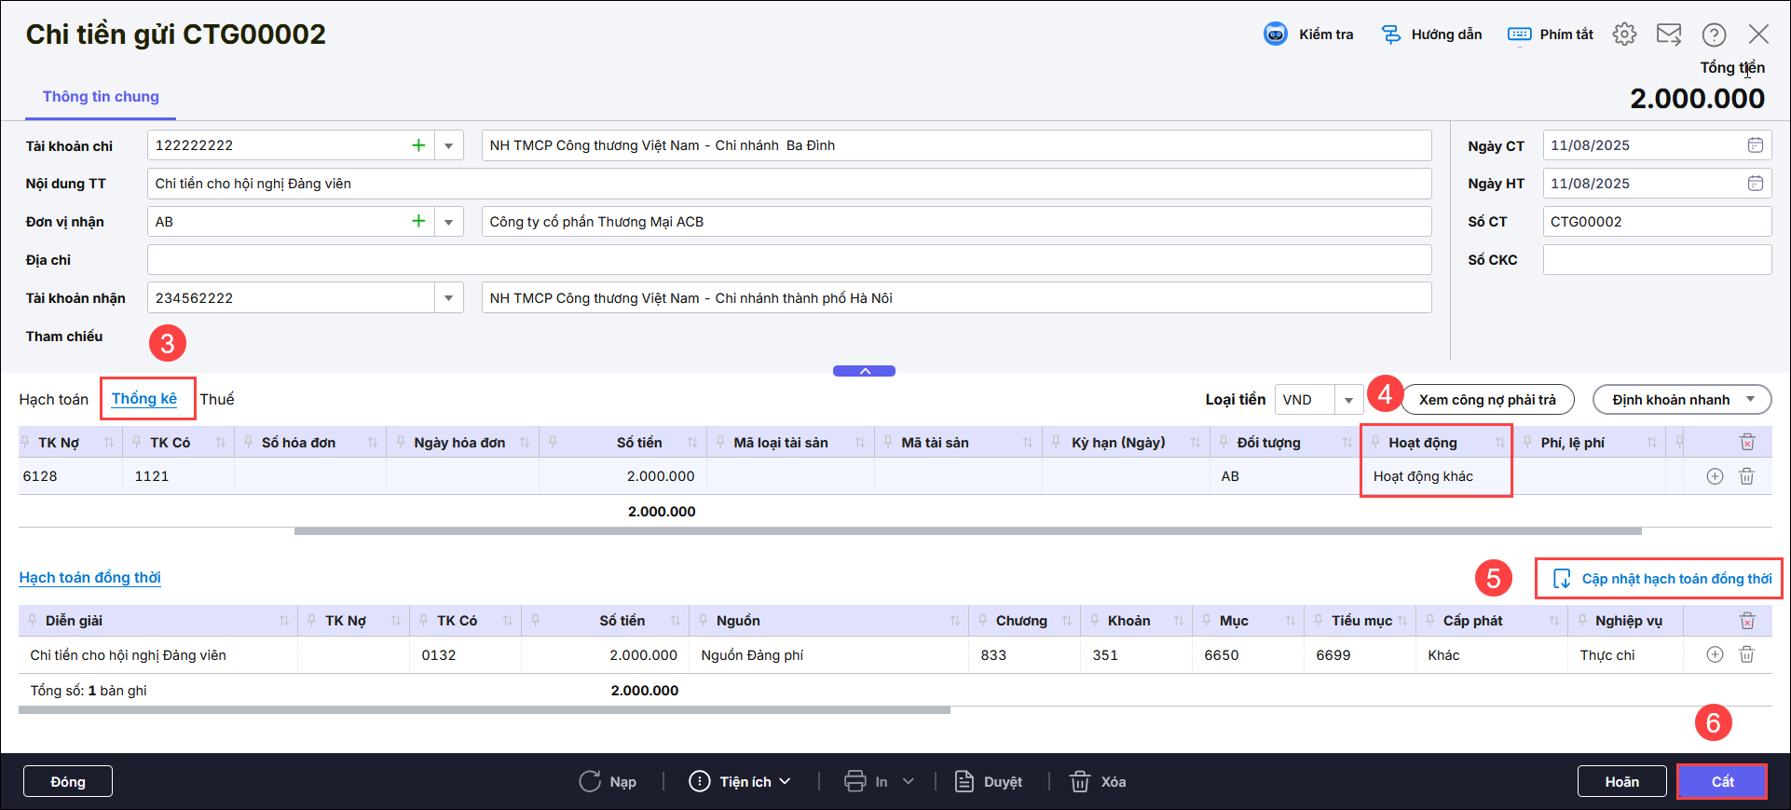Switch to the Thuế tab
Viewport: 1791px width, 810px height.
coord(217,399)
